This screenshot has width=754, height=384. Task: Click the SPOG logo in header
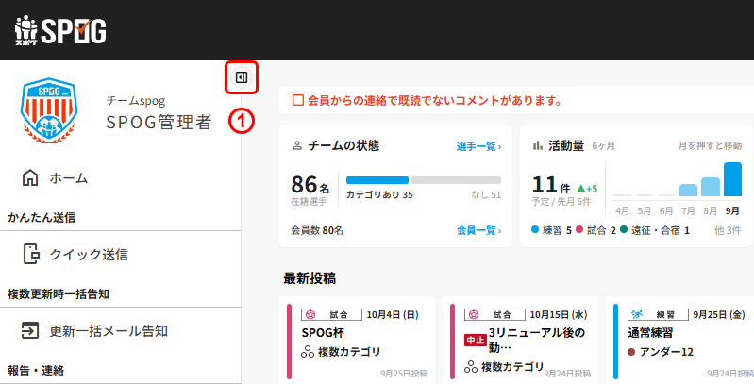[x=60, y=30]
